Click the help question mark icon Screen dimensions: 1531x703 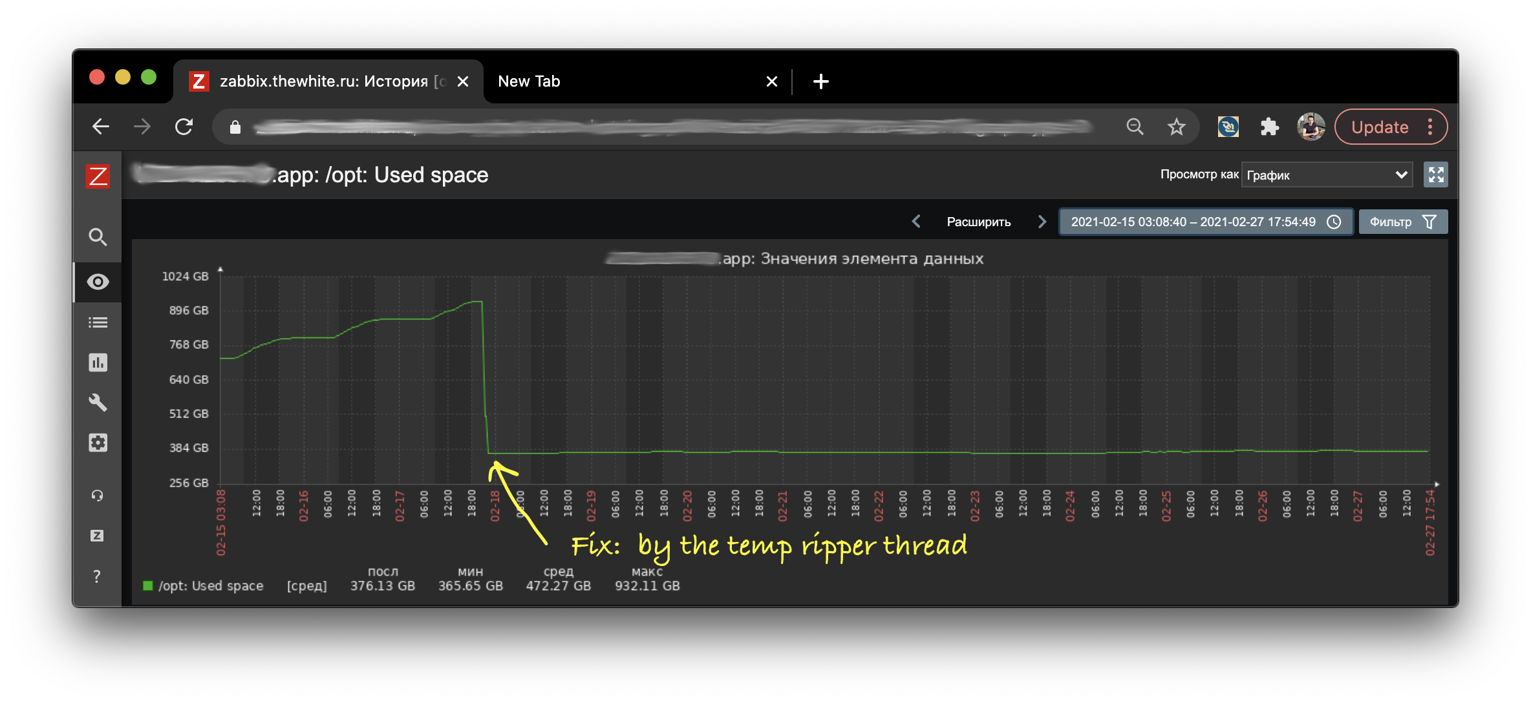coord(97,576)
